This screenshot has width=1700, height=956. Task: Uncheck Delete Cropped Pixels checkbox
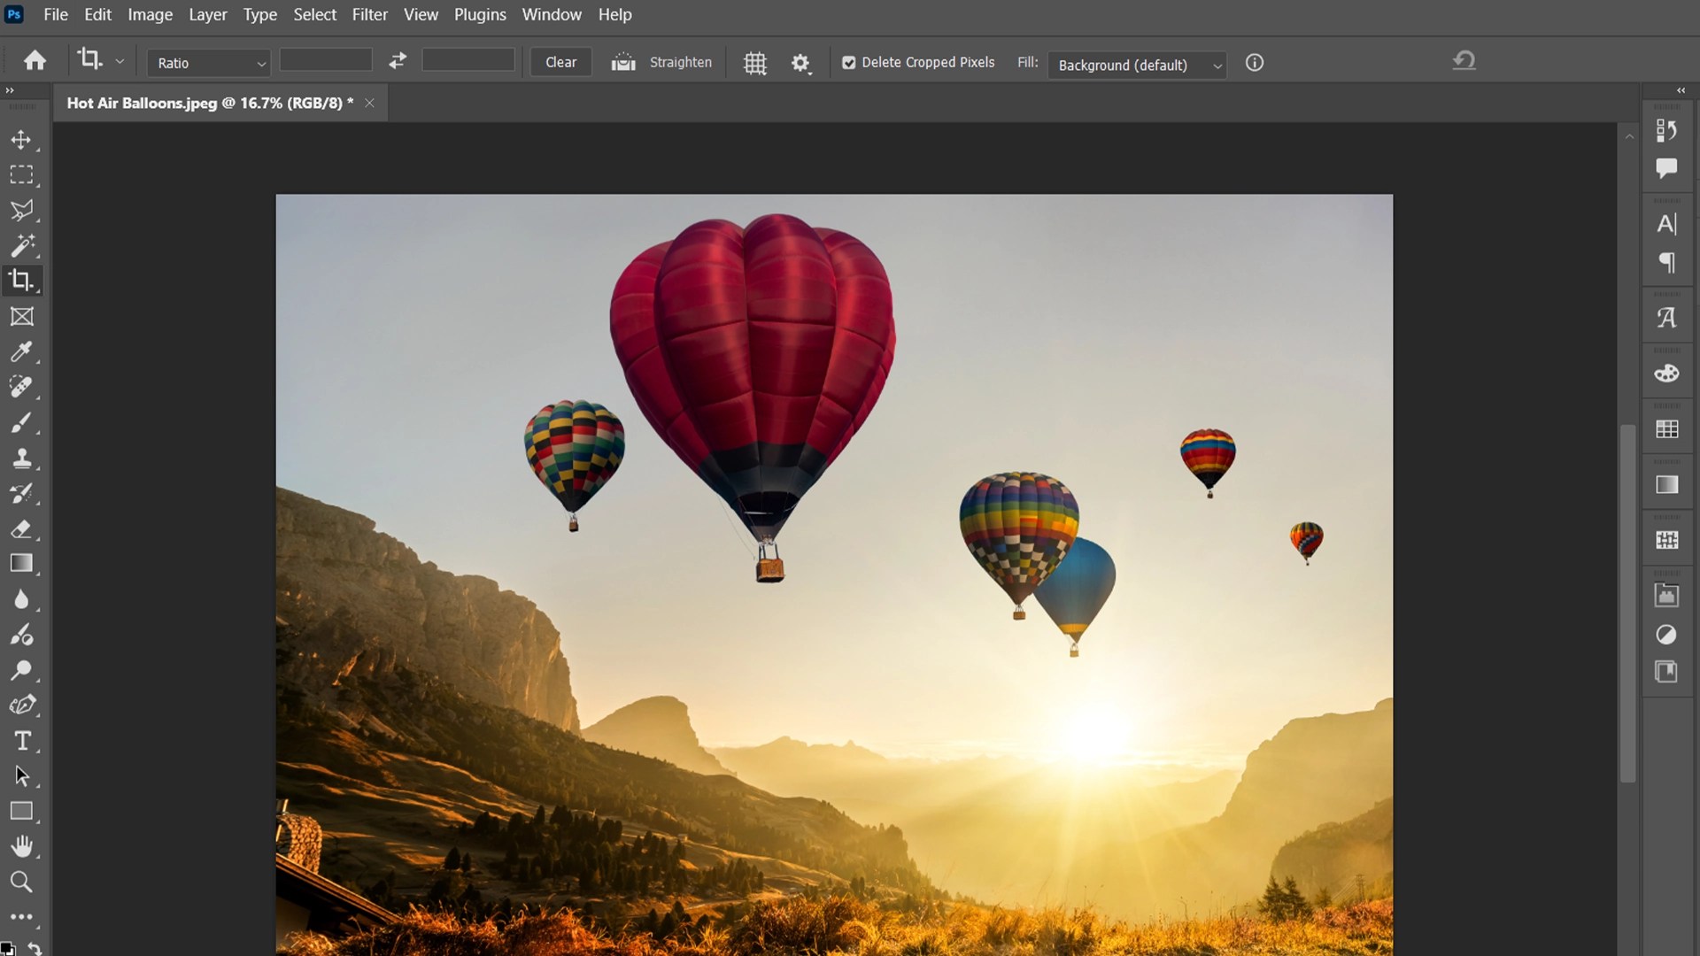[x=848, y=63]
